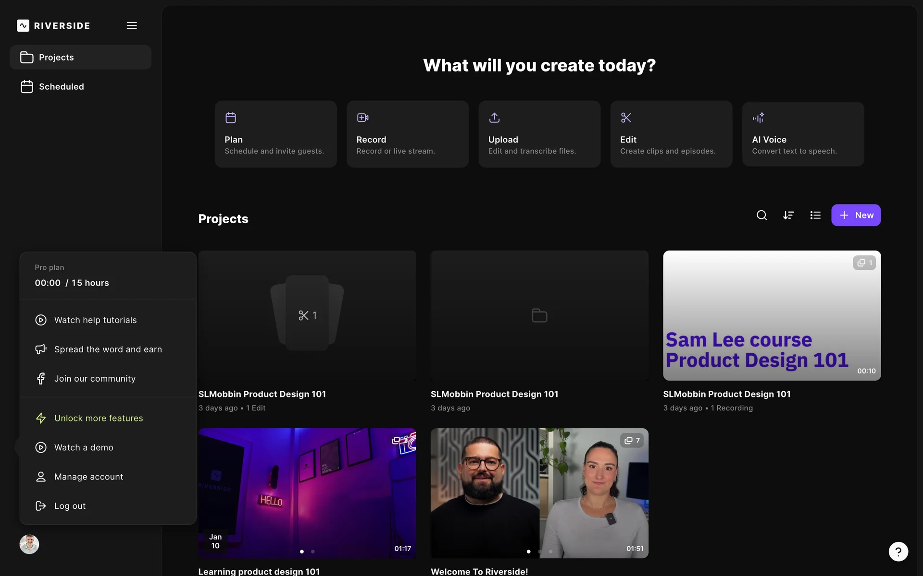Click the New project button
The height and width of the screenshot is (576, 923).
(x=856, y=216)
